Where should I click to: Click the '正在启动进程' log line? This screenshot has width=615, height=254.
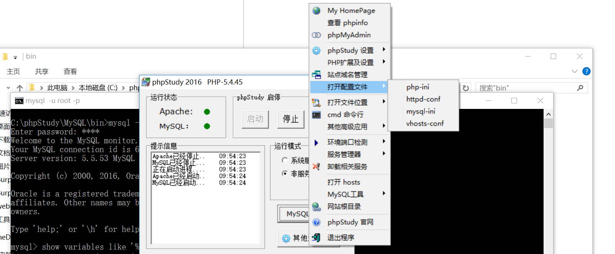click(199, 169)
